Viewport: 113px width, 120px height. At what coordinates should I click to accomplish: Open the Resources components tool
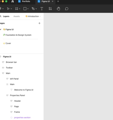tap(50, 9)
